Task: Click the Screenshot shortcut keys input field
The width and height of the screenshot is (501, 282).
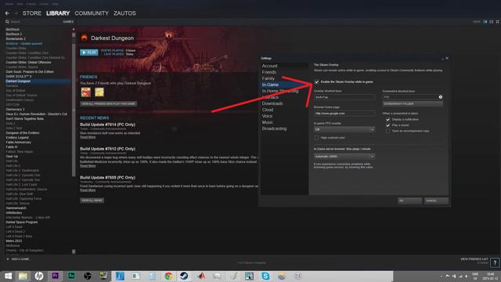Action: [413, 97]
